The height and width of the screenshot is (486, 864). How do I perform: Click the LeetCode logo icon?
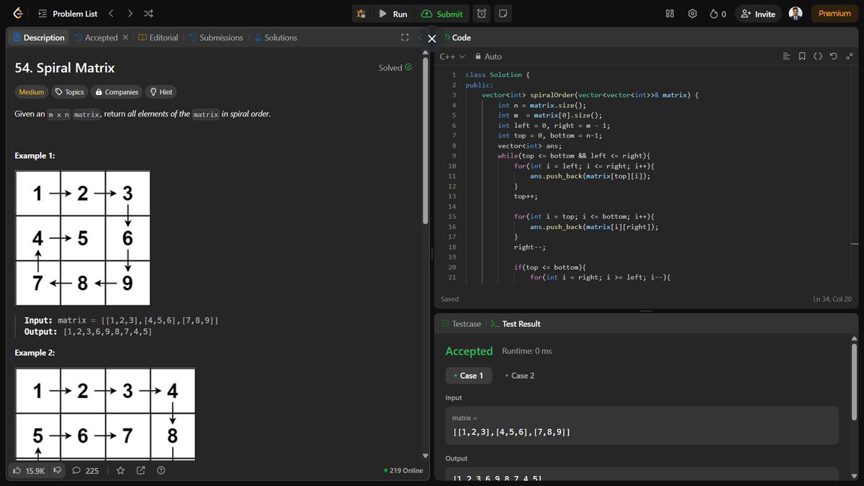[x=18, y=14]
